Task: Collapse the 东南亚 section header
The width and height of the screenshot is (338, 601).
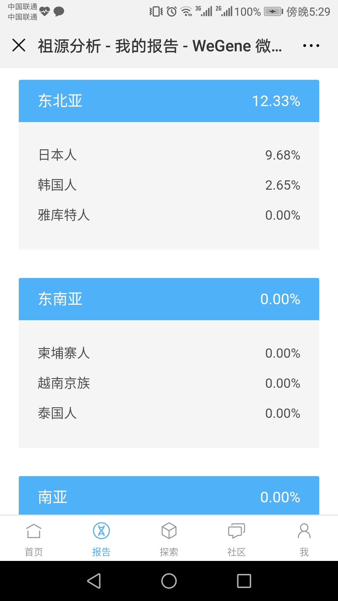Action: click(x=169, y=299)
